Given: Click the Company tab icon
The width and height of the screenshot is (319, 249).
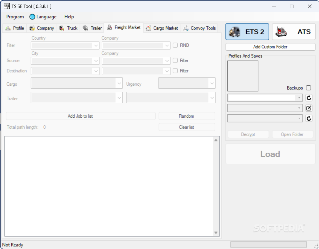Looking at the screenshot, I should pyautogui.click(x=32, y=28).
